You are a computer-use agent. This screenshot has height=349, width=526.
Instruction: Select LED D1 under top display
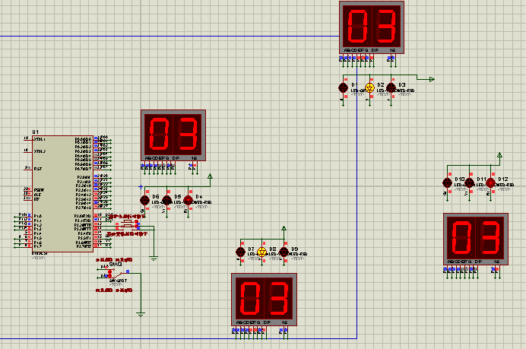pos(344,88)
